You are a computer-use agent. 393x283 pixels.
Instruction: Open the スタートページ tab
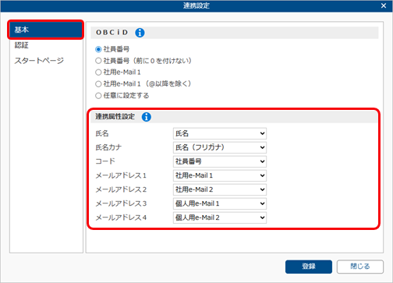click(x=46, y=61)
